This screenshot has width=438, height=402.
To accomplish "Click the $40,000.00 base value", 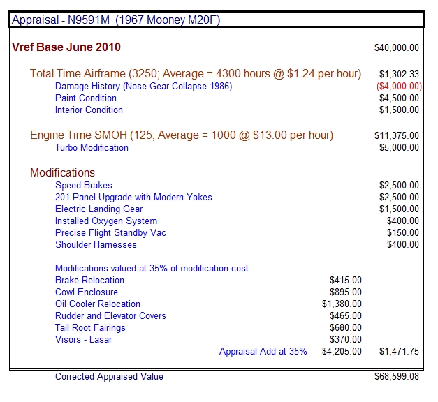I will 396,48.
